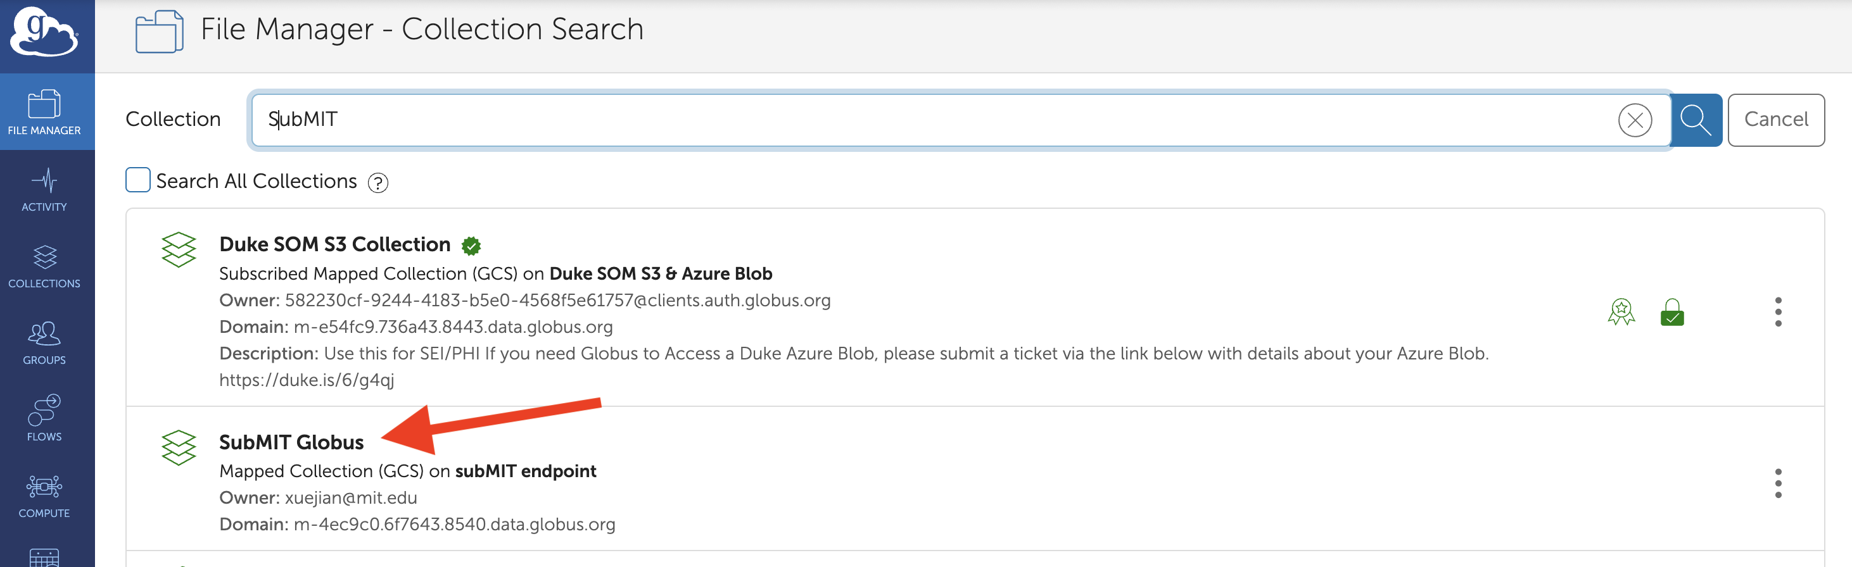Open help for Search All Collections

pyautogui.click(x=378, y=184)
